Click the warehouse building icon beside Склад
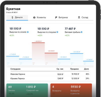 (x=79, y=17)
